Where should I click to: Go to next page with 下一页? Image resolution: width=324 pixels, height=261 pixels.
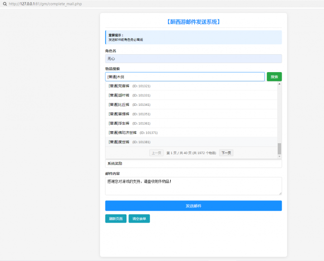[226, 153]
